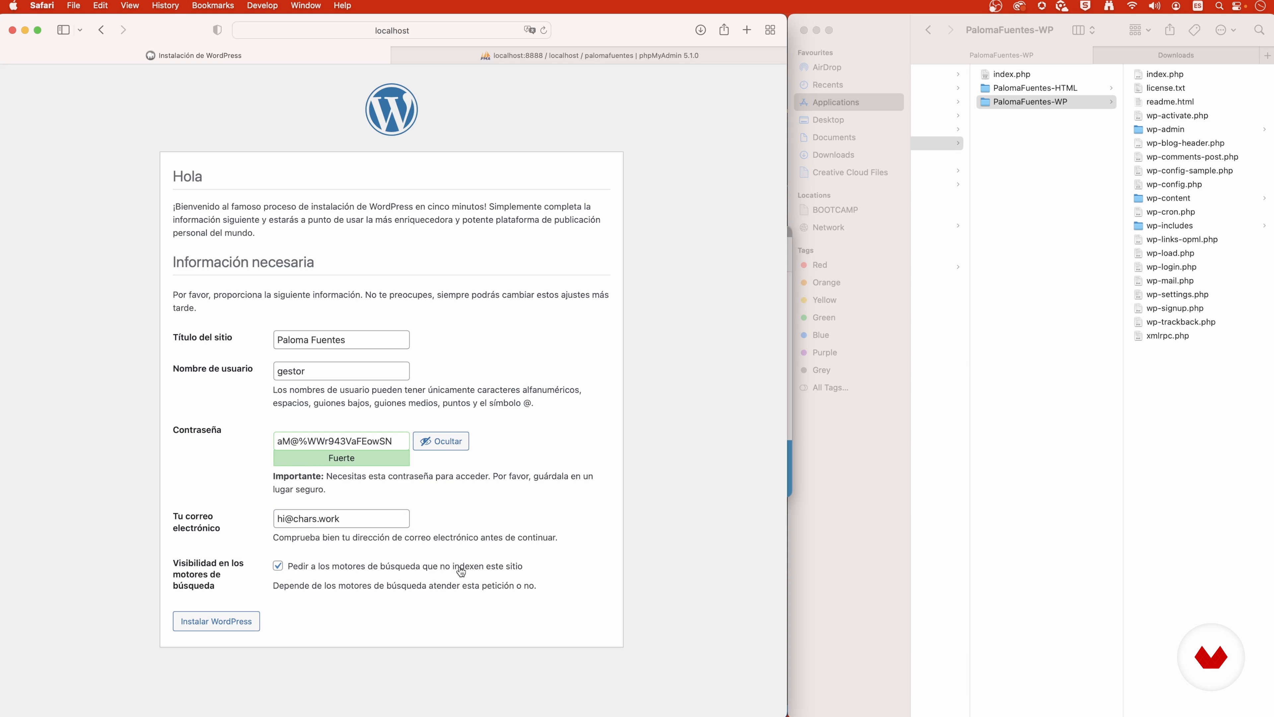Open Safari History menu
This screenshot has width=1274, height=717.
[x=165, y=6]
